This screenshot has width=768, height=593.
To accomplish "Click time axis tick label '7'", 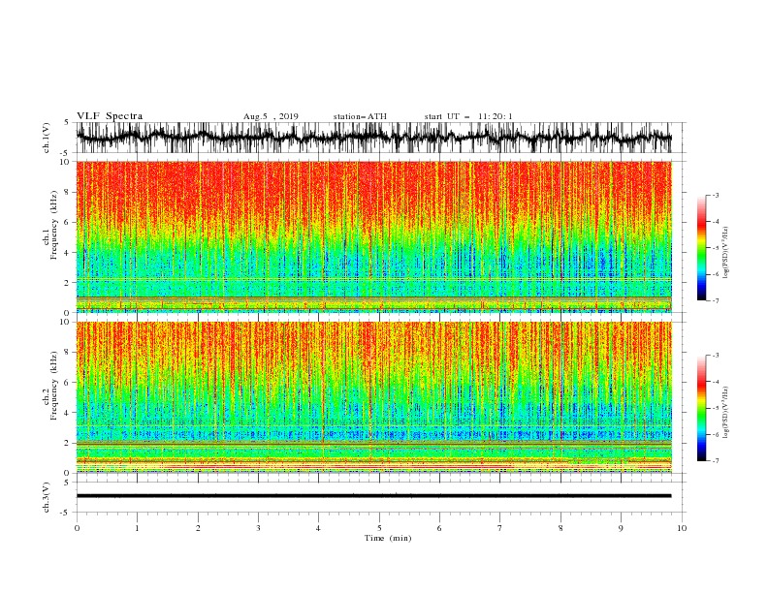I will 500,528.
